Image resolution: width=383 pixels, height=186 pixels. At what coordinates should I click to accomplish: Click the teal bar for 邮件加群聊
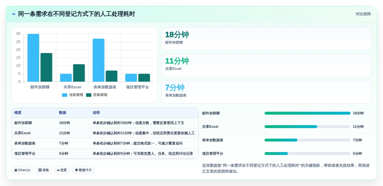click(x=46, y=67)
